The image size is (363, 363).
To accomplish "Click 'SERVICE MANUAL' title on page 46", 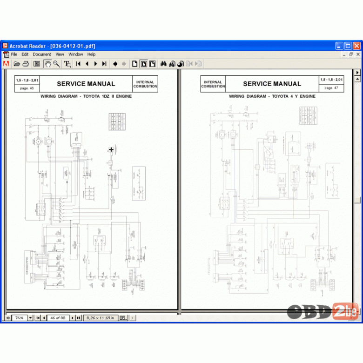I will point(86,84).
